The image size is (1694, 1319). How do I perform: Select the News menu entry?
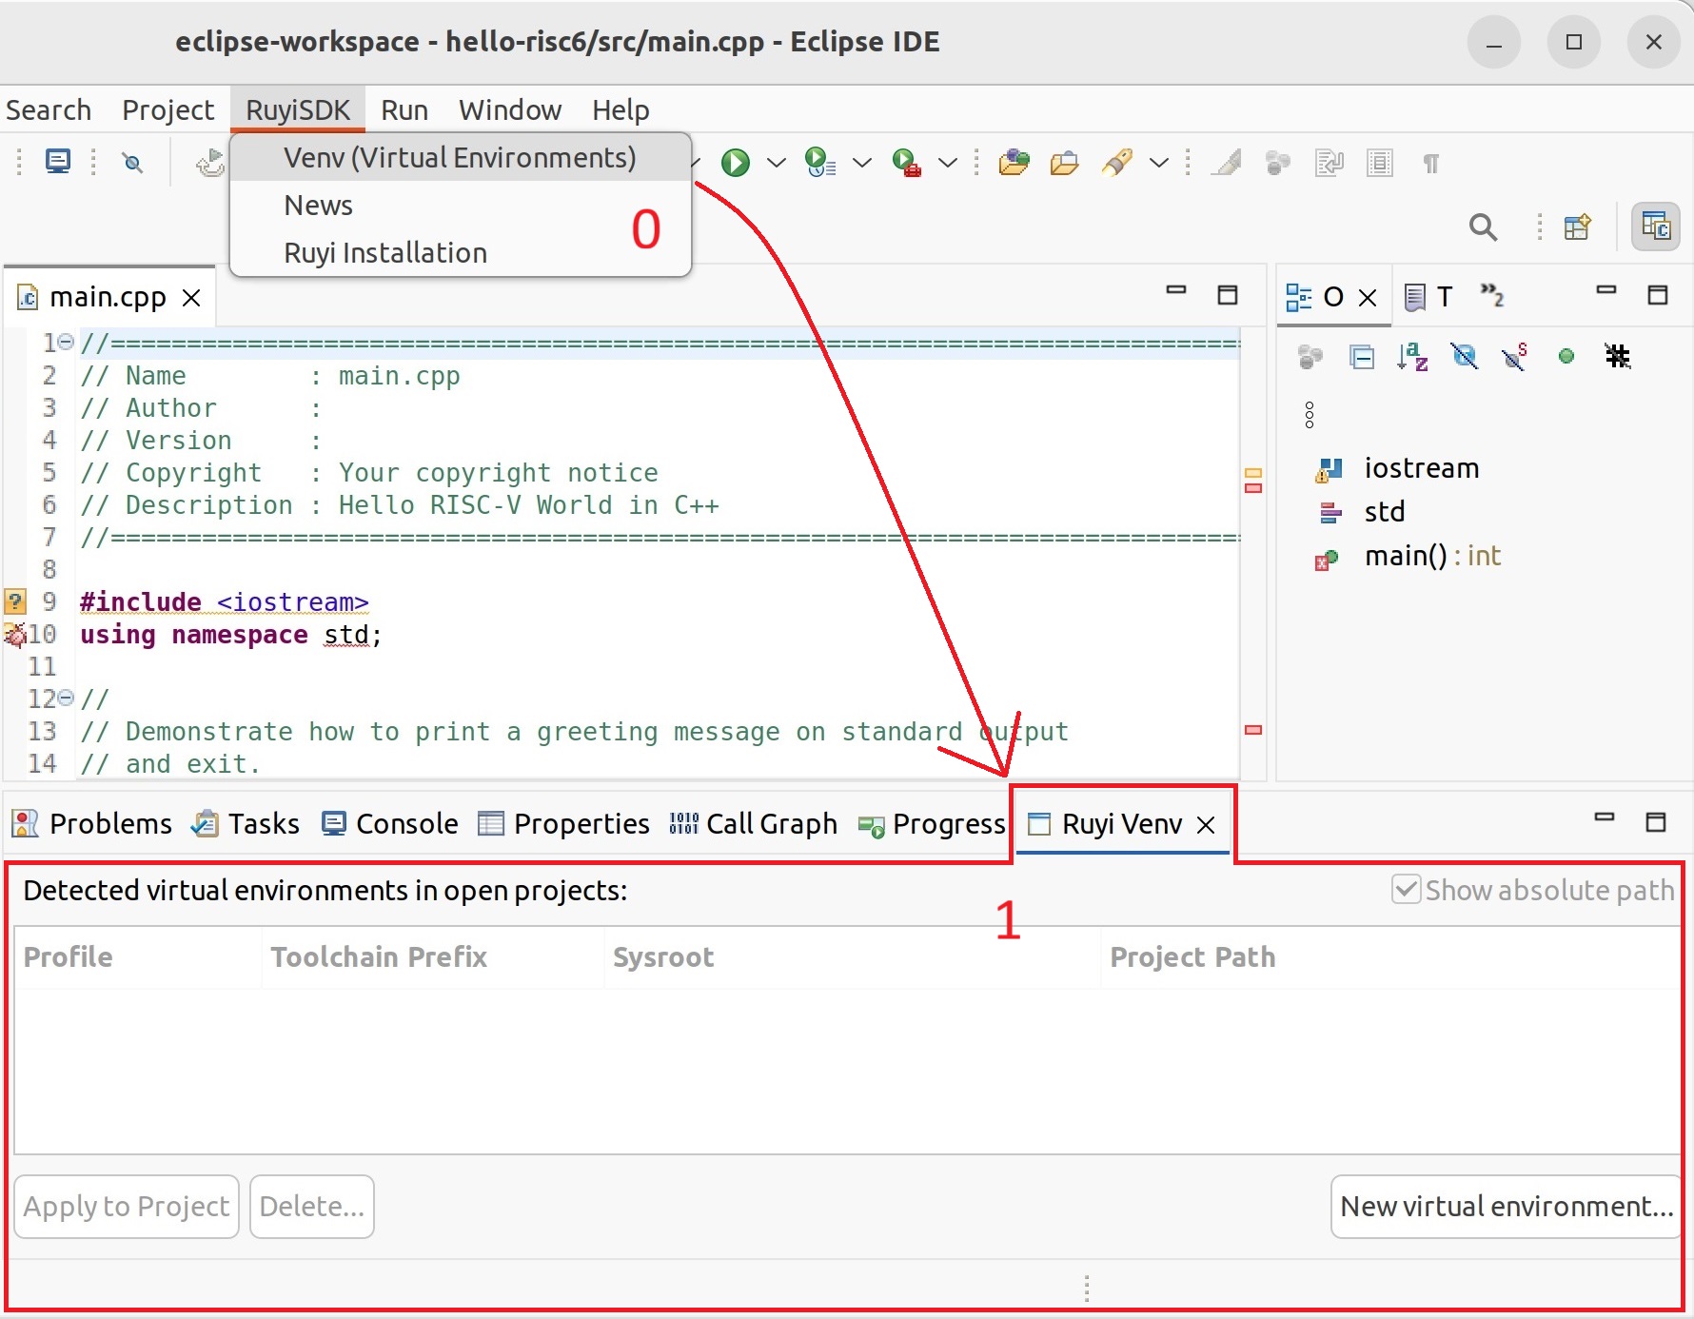[x=318, y=206]
